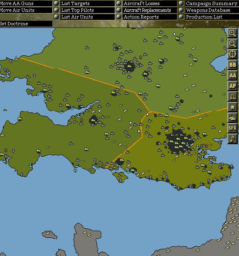
Task: Open Move AA Guns
Action: [x=26, y=3]
